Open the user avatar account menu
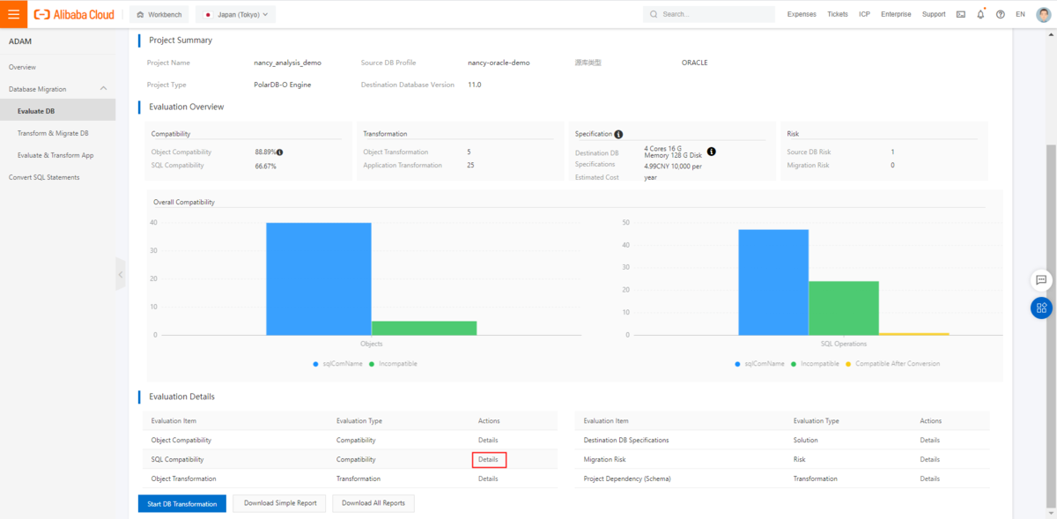Image resolution: width=1057 pixels, height=519 pixels. (1043, 14)
